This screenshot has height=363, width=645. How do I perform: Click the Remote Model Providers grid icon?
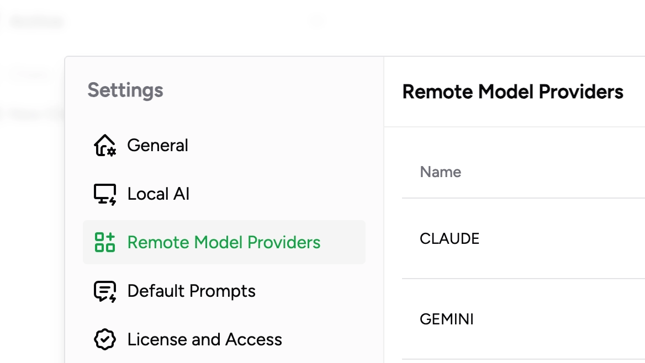(x=105, y=242)
